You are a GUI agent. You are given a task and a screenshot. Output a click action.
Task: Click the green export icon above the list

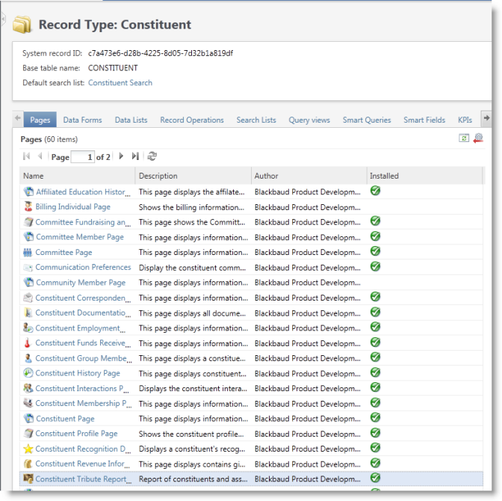point(464,138)
